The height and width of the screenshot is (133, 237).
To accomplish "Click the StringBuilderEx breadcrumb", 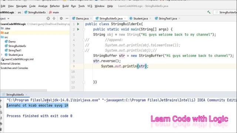I will 35,12.
